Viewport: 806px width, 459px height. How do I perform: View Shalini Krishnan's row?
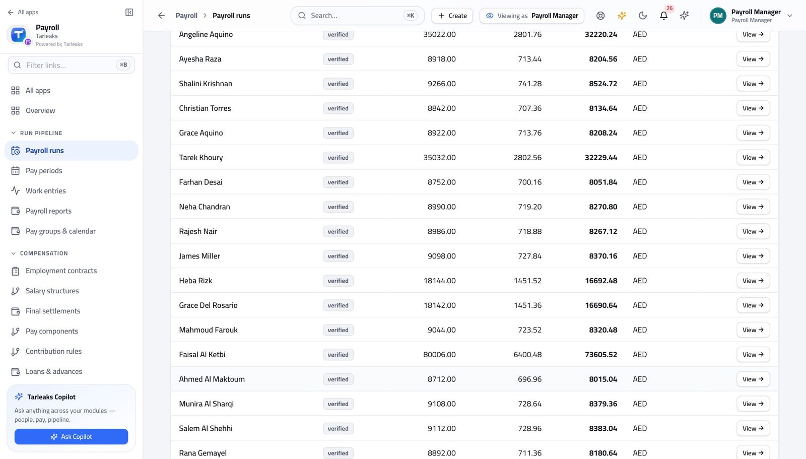pyautogui.click(x=753, y=84)
